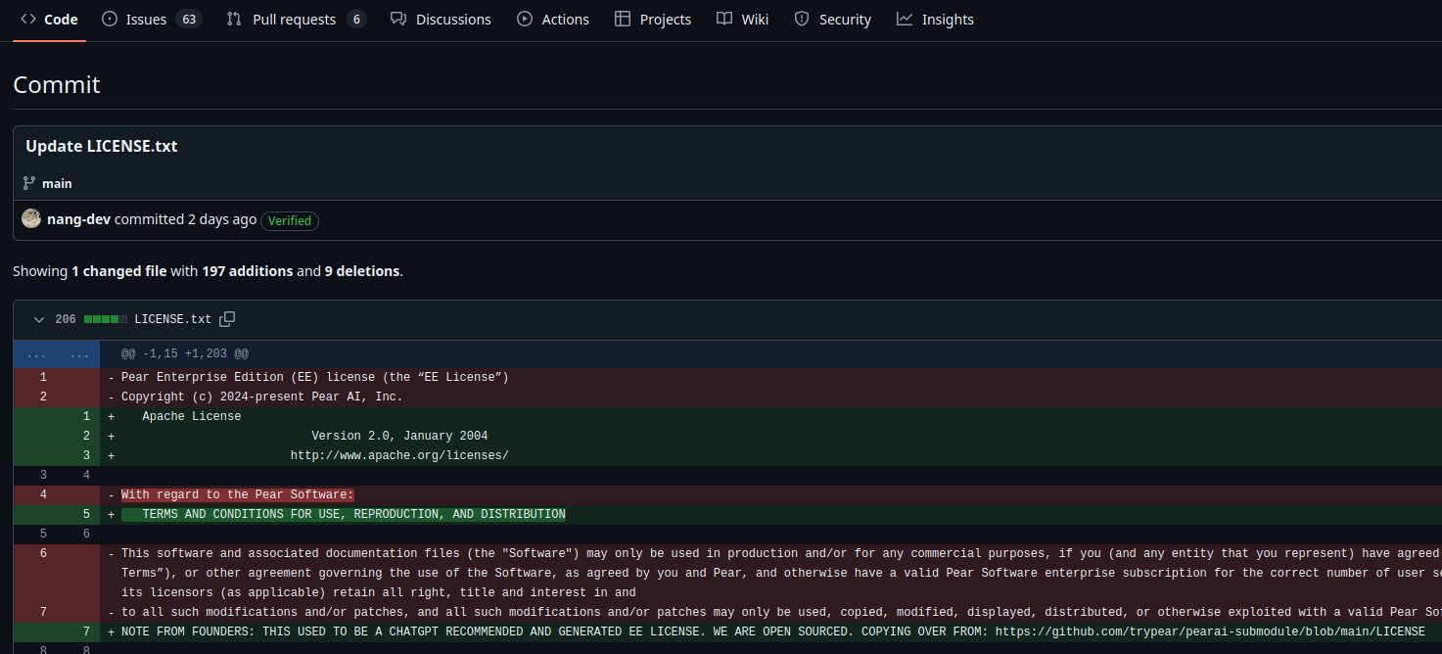Click the Security shield icon
This screenshot has width=1442, height=654.
[x=803, y=19]
